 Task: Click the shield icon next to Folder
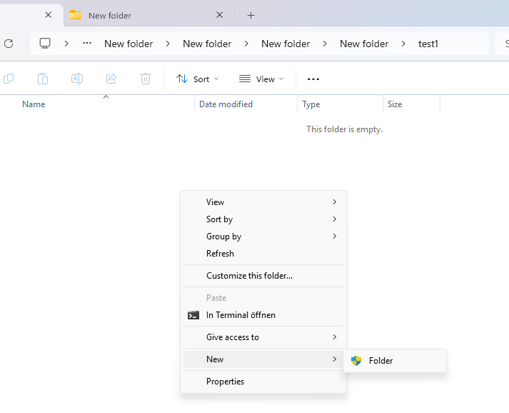[x=356, y=361]
